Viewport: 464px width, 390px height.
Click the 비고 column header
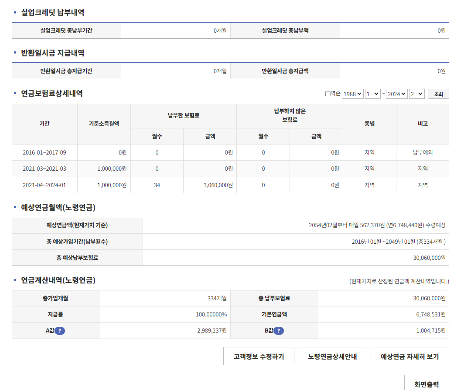[423, 124]
